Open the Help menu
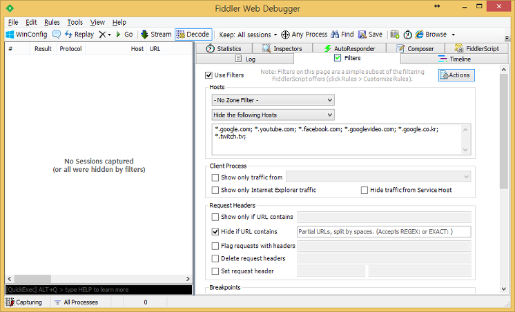Image resolution: width=515 pixels, height=312 pixels. tap(119, 22)
